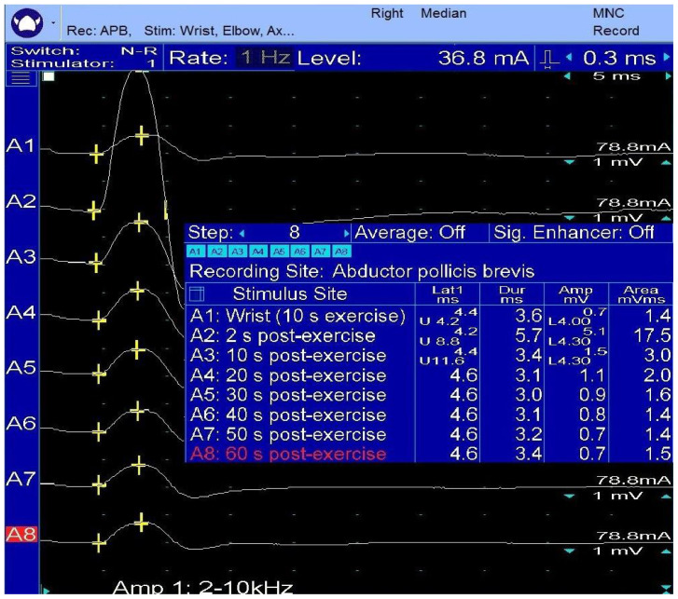Select the A6 trace label on left
The image size is (678, 599).
(x=21, y=424)
